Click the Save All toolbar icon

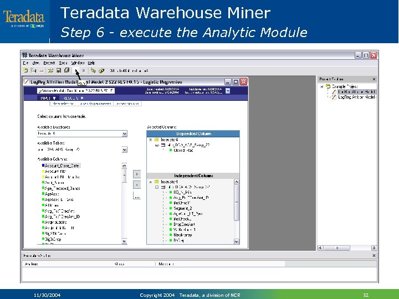(x=66, y=70)
